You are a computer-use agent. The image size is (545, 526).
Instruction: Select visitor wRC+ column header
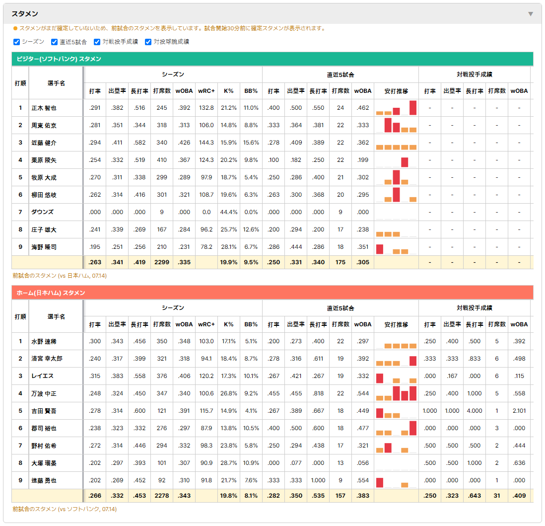point(206,91)
